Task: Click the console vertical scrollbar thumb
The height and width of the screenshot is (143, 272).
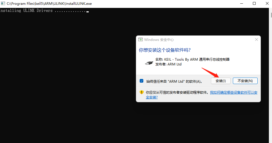Action: coord(271,15)
